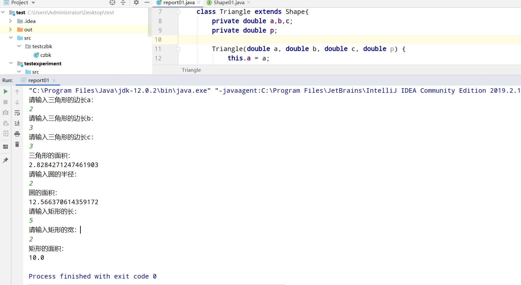The height and width of the screenshot is (285, 521).
Task: Pin the Run tab with the pin icon
Action: point(5,160)
